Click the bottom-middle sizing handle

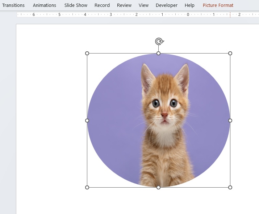(158, 188)
